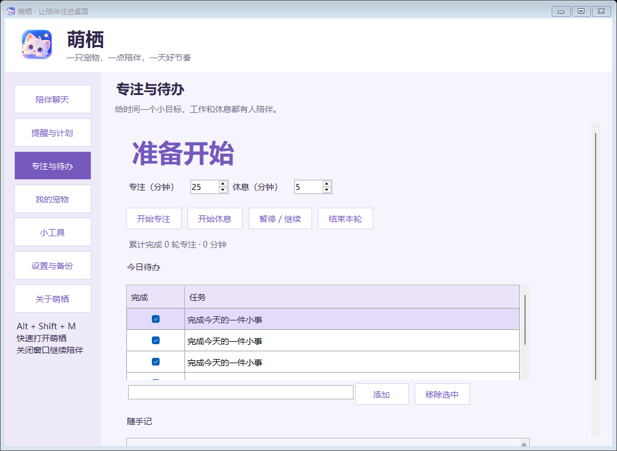
Task: Click the 专注 minutes field showing 25
Action: coord(205,187)
